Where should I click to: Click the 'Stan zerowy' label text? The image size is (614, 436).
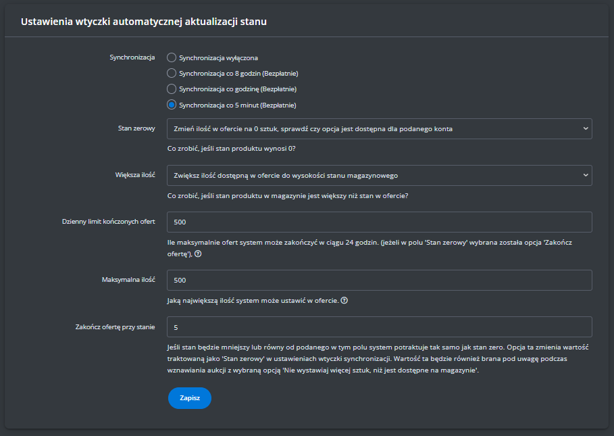click(137, 128)
